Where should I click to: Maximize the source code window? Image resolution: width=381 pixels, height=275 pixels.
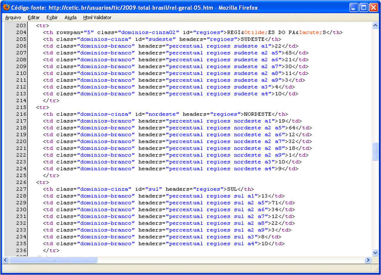click(364, 8)
